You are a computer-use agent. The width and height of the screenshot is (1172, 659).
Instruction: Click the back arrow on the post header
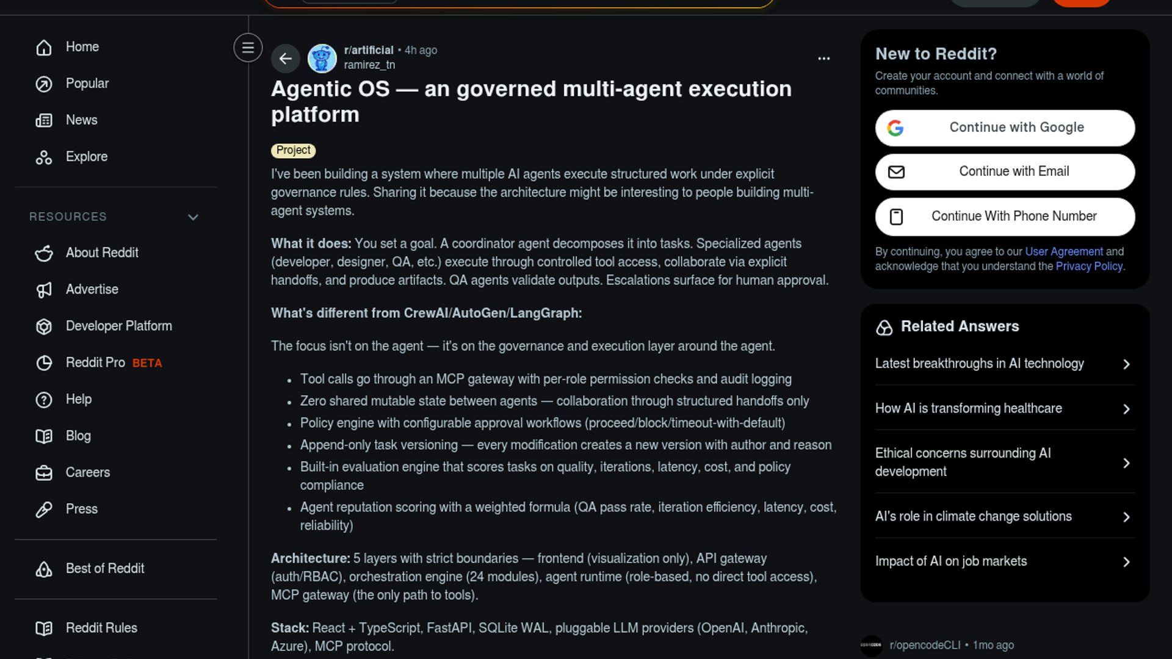(286, 59)
